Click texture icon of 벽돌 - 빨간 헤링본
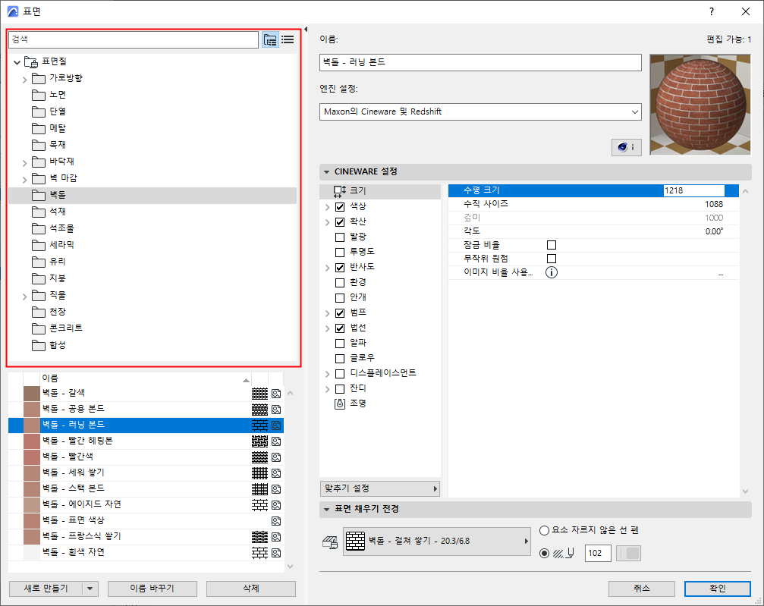Viewport: 764px width, 606px height. [x=276, y=441]
